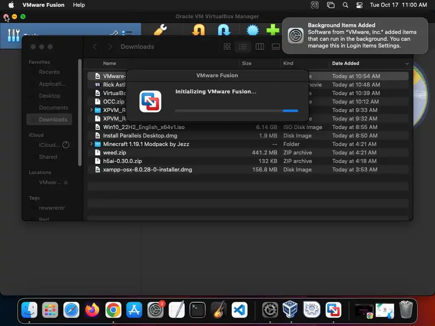Select the rewwrerer tag in sidebar
This screenshot has height=326, width=435.
tap(52, 208)
